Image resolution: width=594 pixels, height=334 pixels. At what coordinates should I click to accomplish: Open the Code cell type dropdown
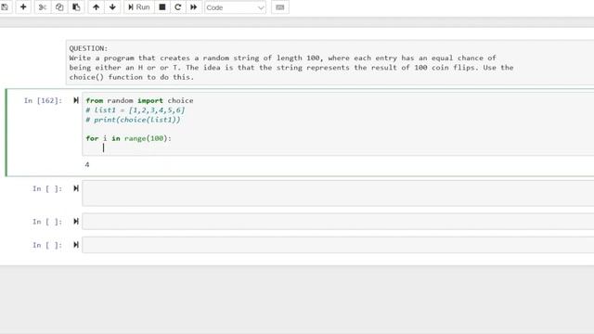tap(235, 7)
